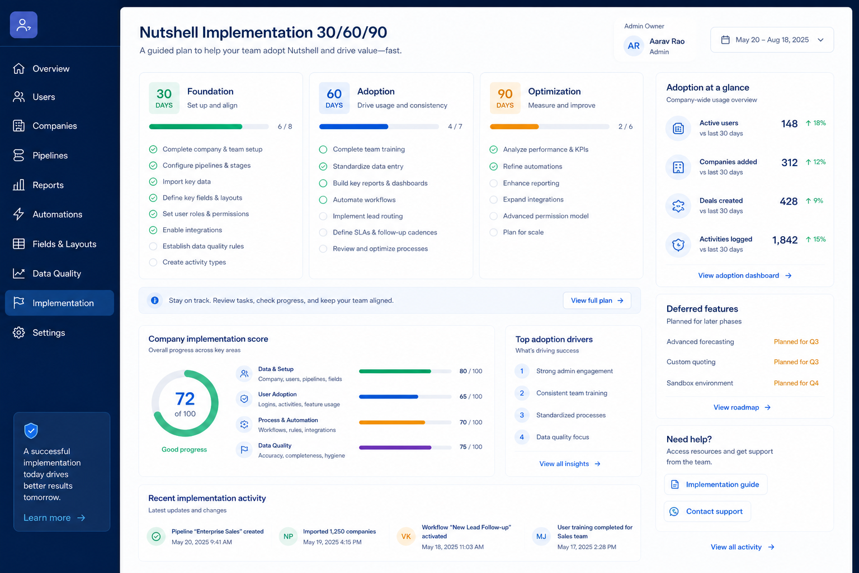Click the calendar icon in date range picker
Viewport: 859px width, 573px height.
(725, 40)
